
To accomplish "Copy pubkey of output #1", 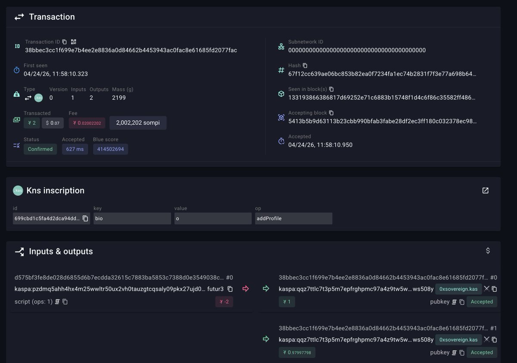I will point(462,353).
